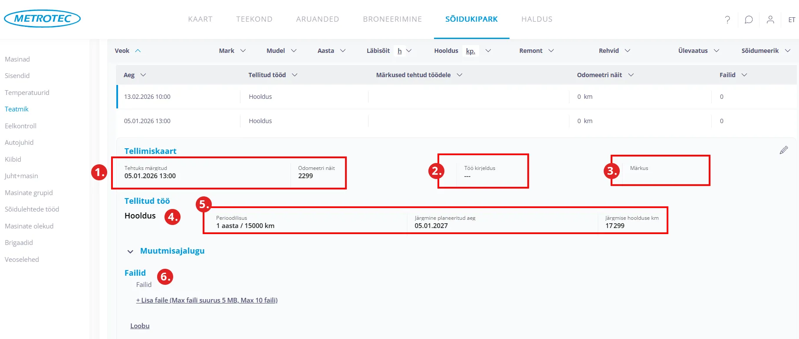Sort by Veok column arrow
799x339 pixels.
[x=138, y=51]
